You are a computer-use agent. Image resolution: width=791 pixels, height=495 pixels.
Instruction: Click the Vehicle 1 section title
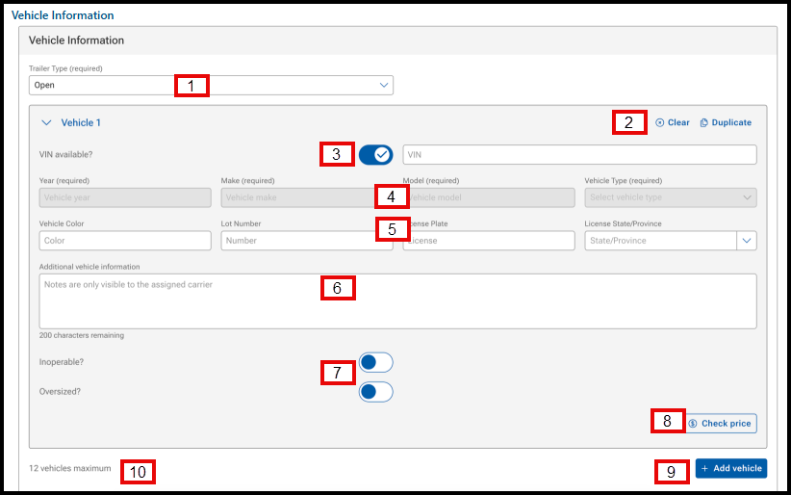tap(81, 123)
